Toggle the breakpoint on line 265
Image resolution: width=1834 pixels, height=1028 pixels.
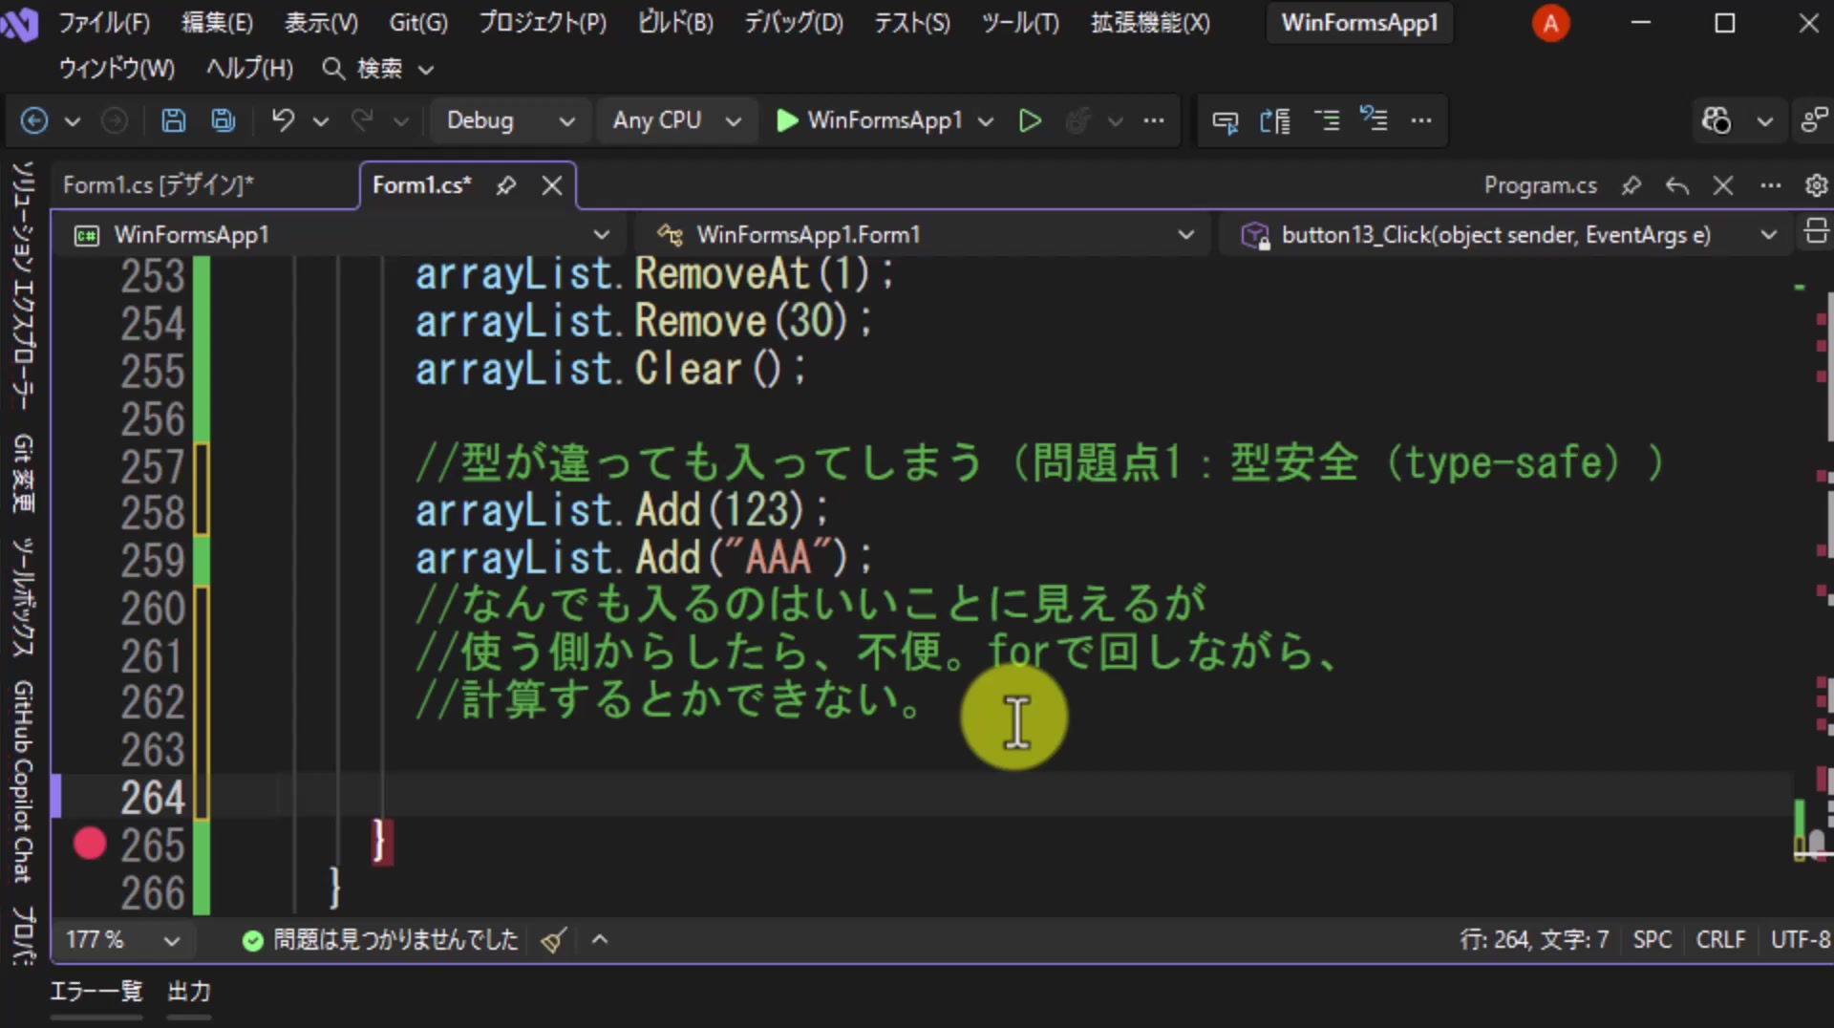pyautogui.click(x=90, y=844)
